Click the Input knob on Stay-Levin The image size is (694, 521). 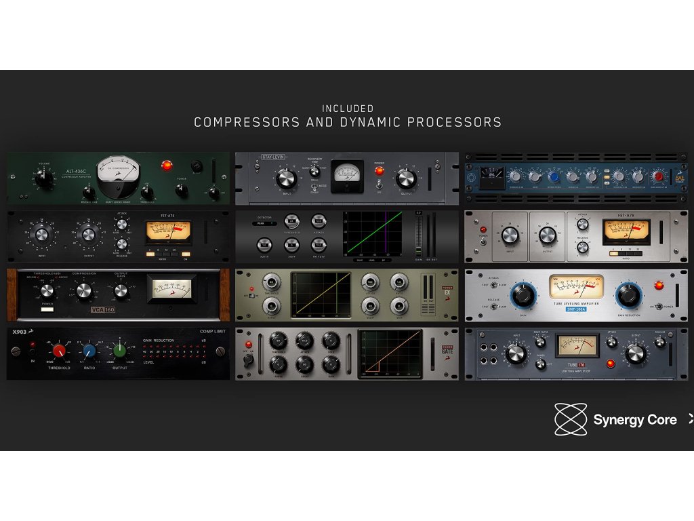click(287, 179)
